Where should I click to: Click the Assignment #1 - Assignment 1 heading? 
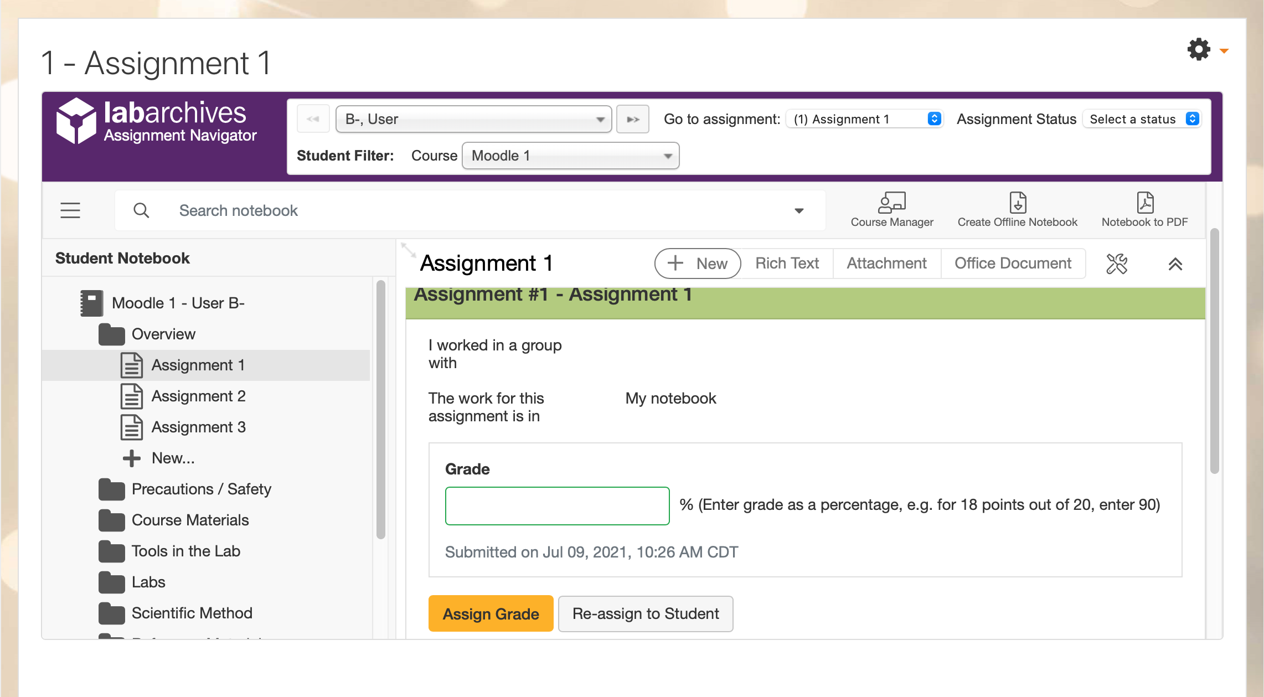[x=553, y=295]
